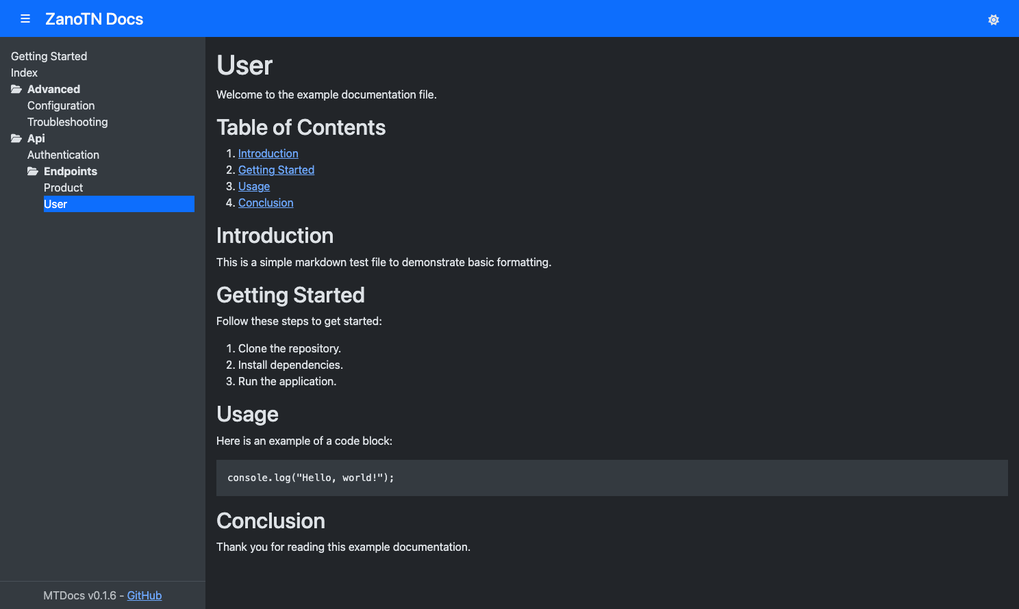
Task: Open the Troubleshooting page
Action: pos(67,122)
